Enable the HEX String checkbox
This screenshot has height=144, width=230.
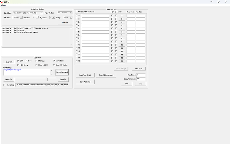(18, 65)
